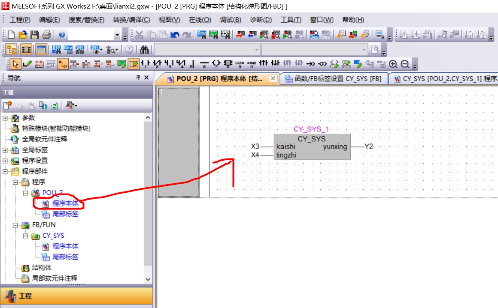This screenshot has width=498, height=308.
Task: Expand the 参数 tree node
Action: pyautogui.click(x=5, y=118)
